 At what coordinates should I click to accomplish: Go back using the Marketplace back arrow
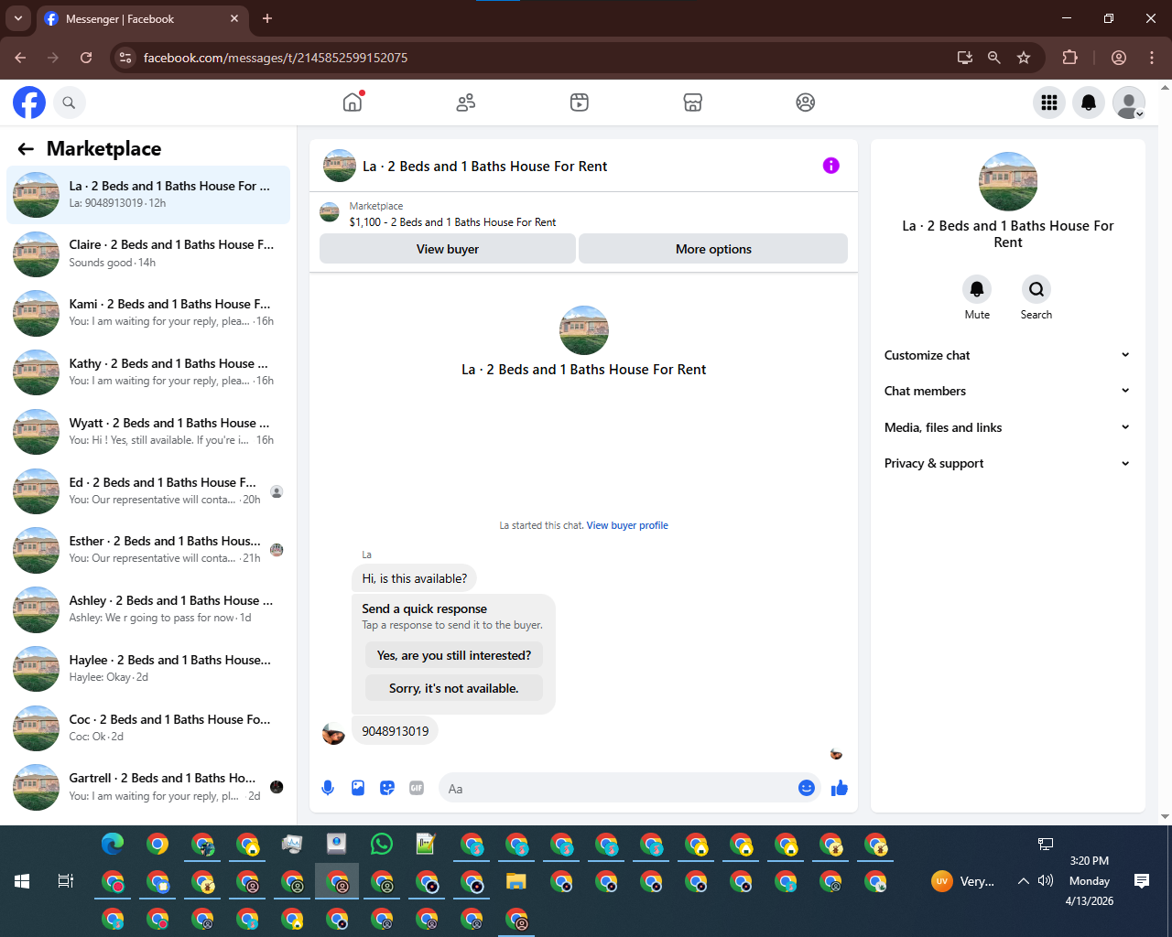pos(26,149)
